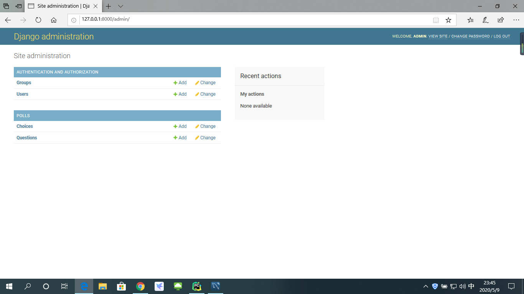Viewport: 524px width, 294px height.
Task: Share this page
Action: (x=501, y=20)
